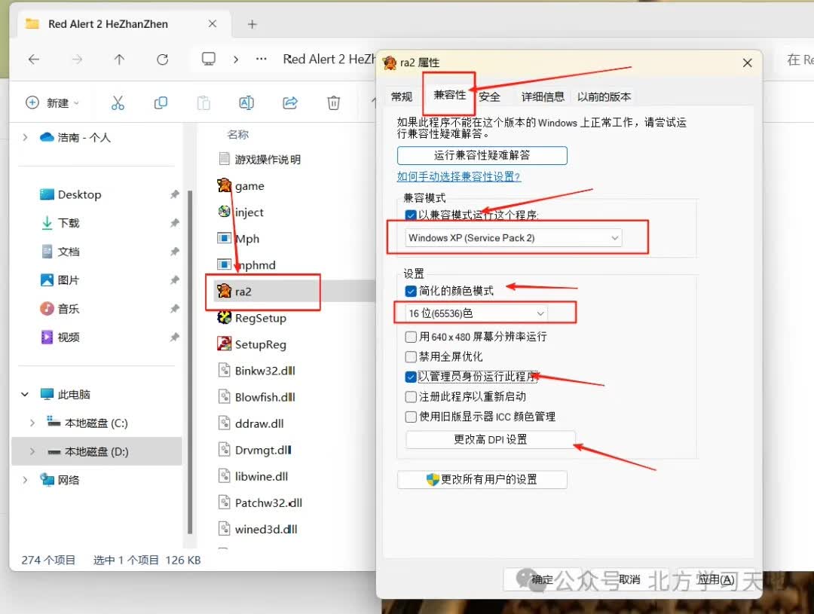Add a new tab in File Explorer

click(x=252, y=24)
